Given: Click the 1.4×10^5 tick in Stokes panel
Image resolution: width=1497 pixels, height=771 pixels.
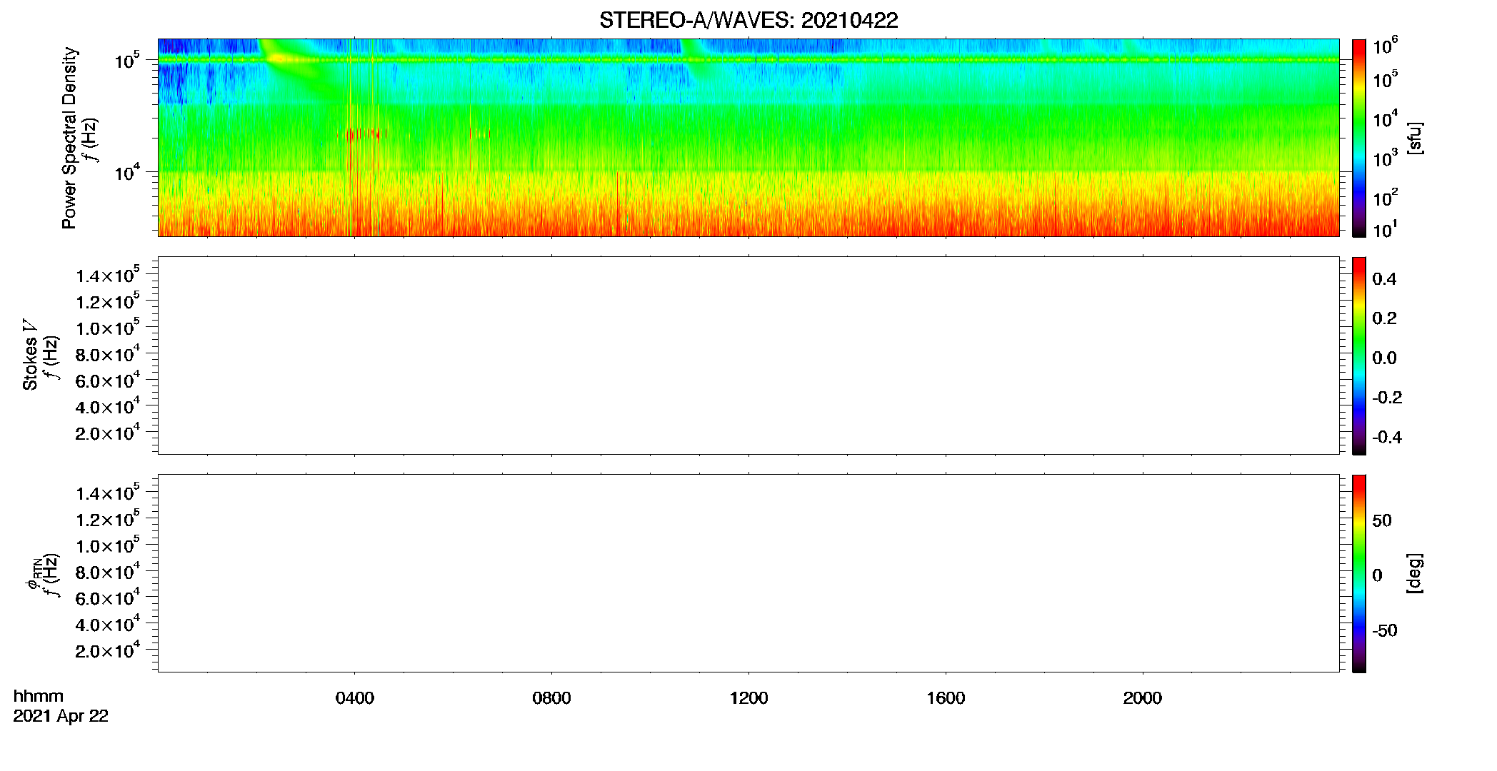Looking at the screenshot, I should pyautogui.click(x=108, y=275).
